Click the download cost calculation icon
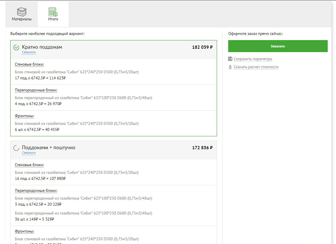 click(230, 67)
